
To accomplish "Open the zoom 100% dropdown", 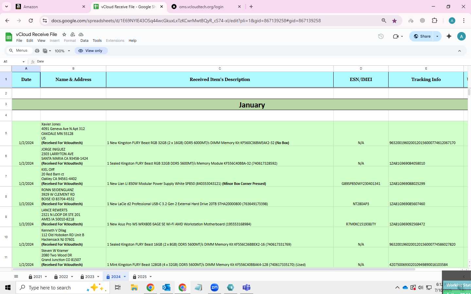I will (x=62, y=51).
